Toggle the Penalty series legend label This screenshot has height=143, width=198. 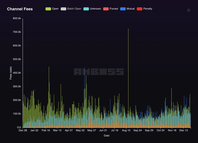pyautogui.click(x=148, y=9)
